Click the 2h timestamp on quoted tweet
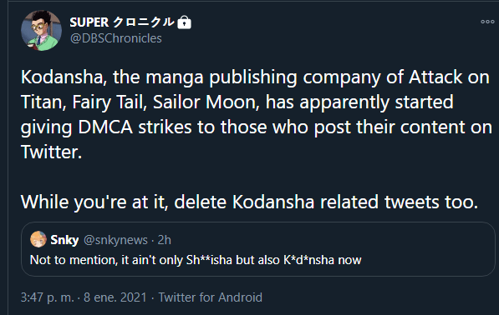 click(x=164, y=240)
